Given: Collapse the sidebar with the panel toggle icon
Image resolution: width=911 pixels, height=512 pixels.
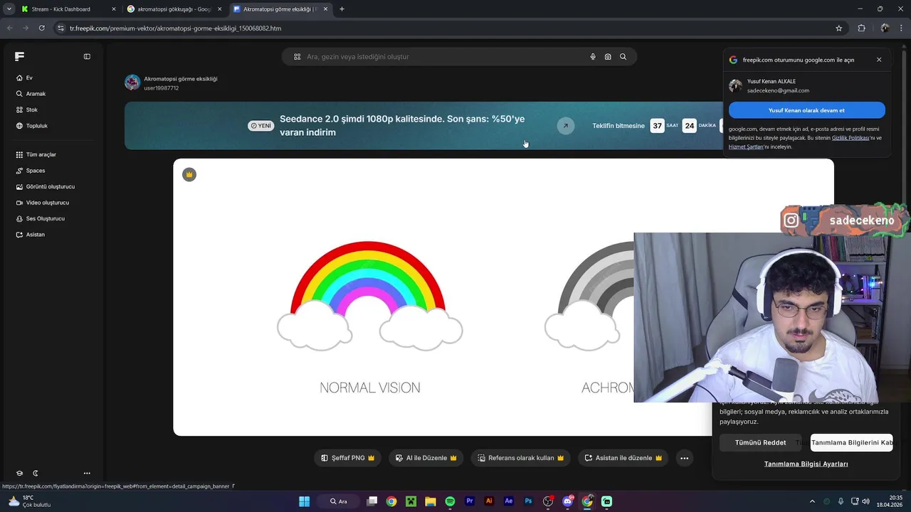Looking at the screenshot, I should click(87, 56).
